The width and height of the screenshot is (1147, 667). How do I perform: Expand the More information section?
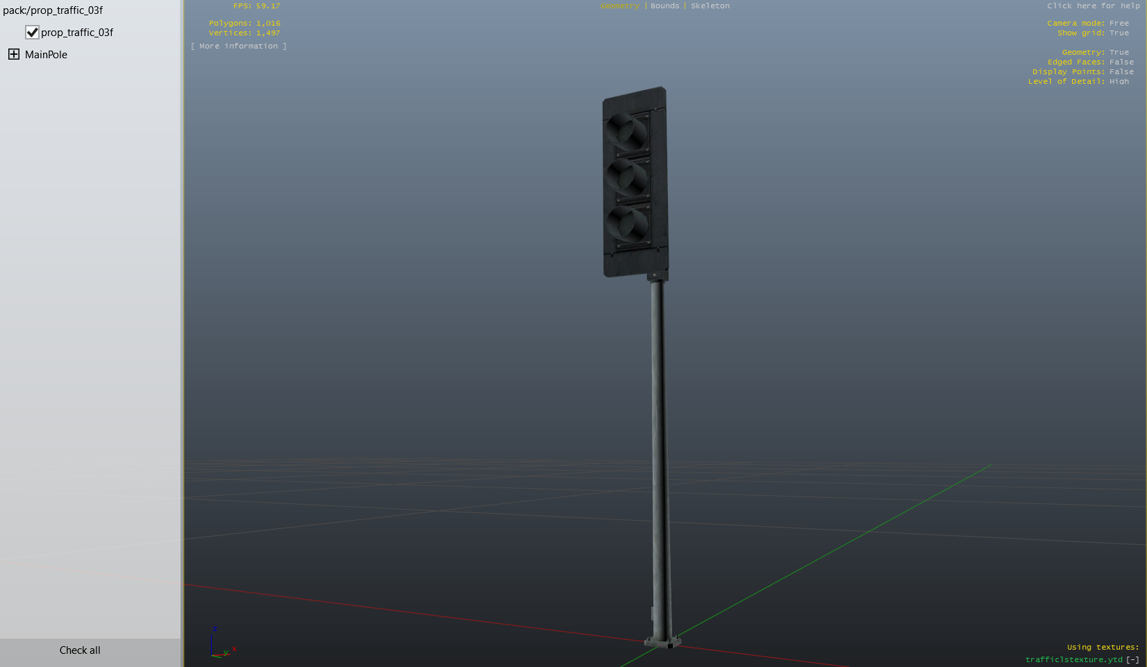[x=238, y=46]
